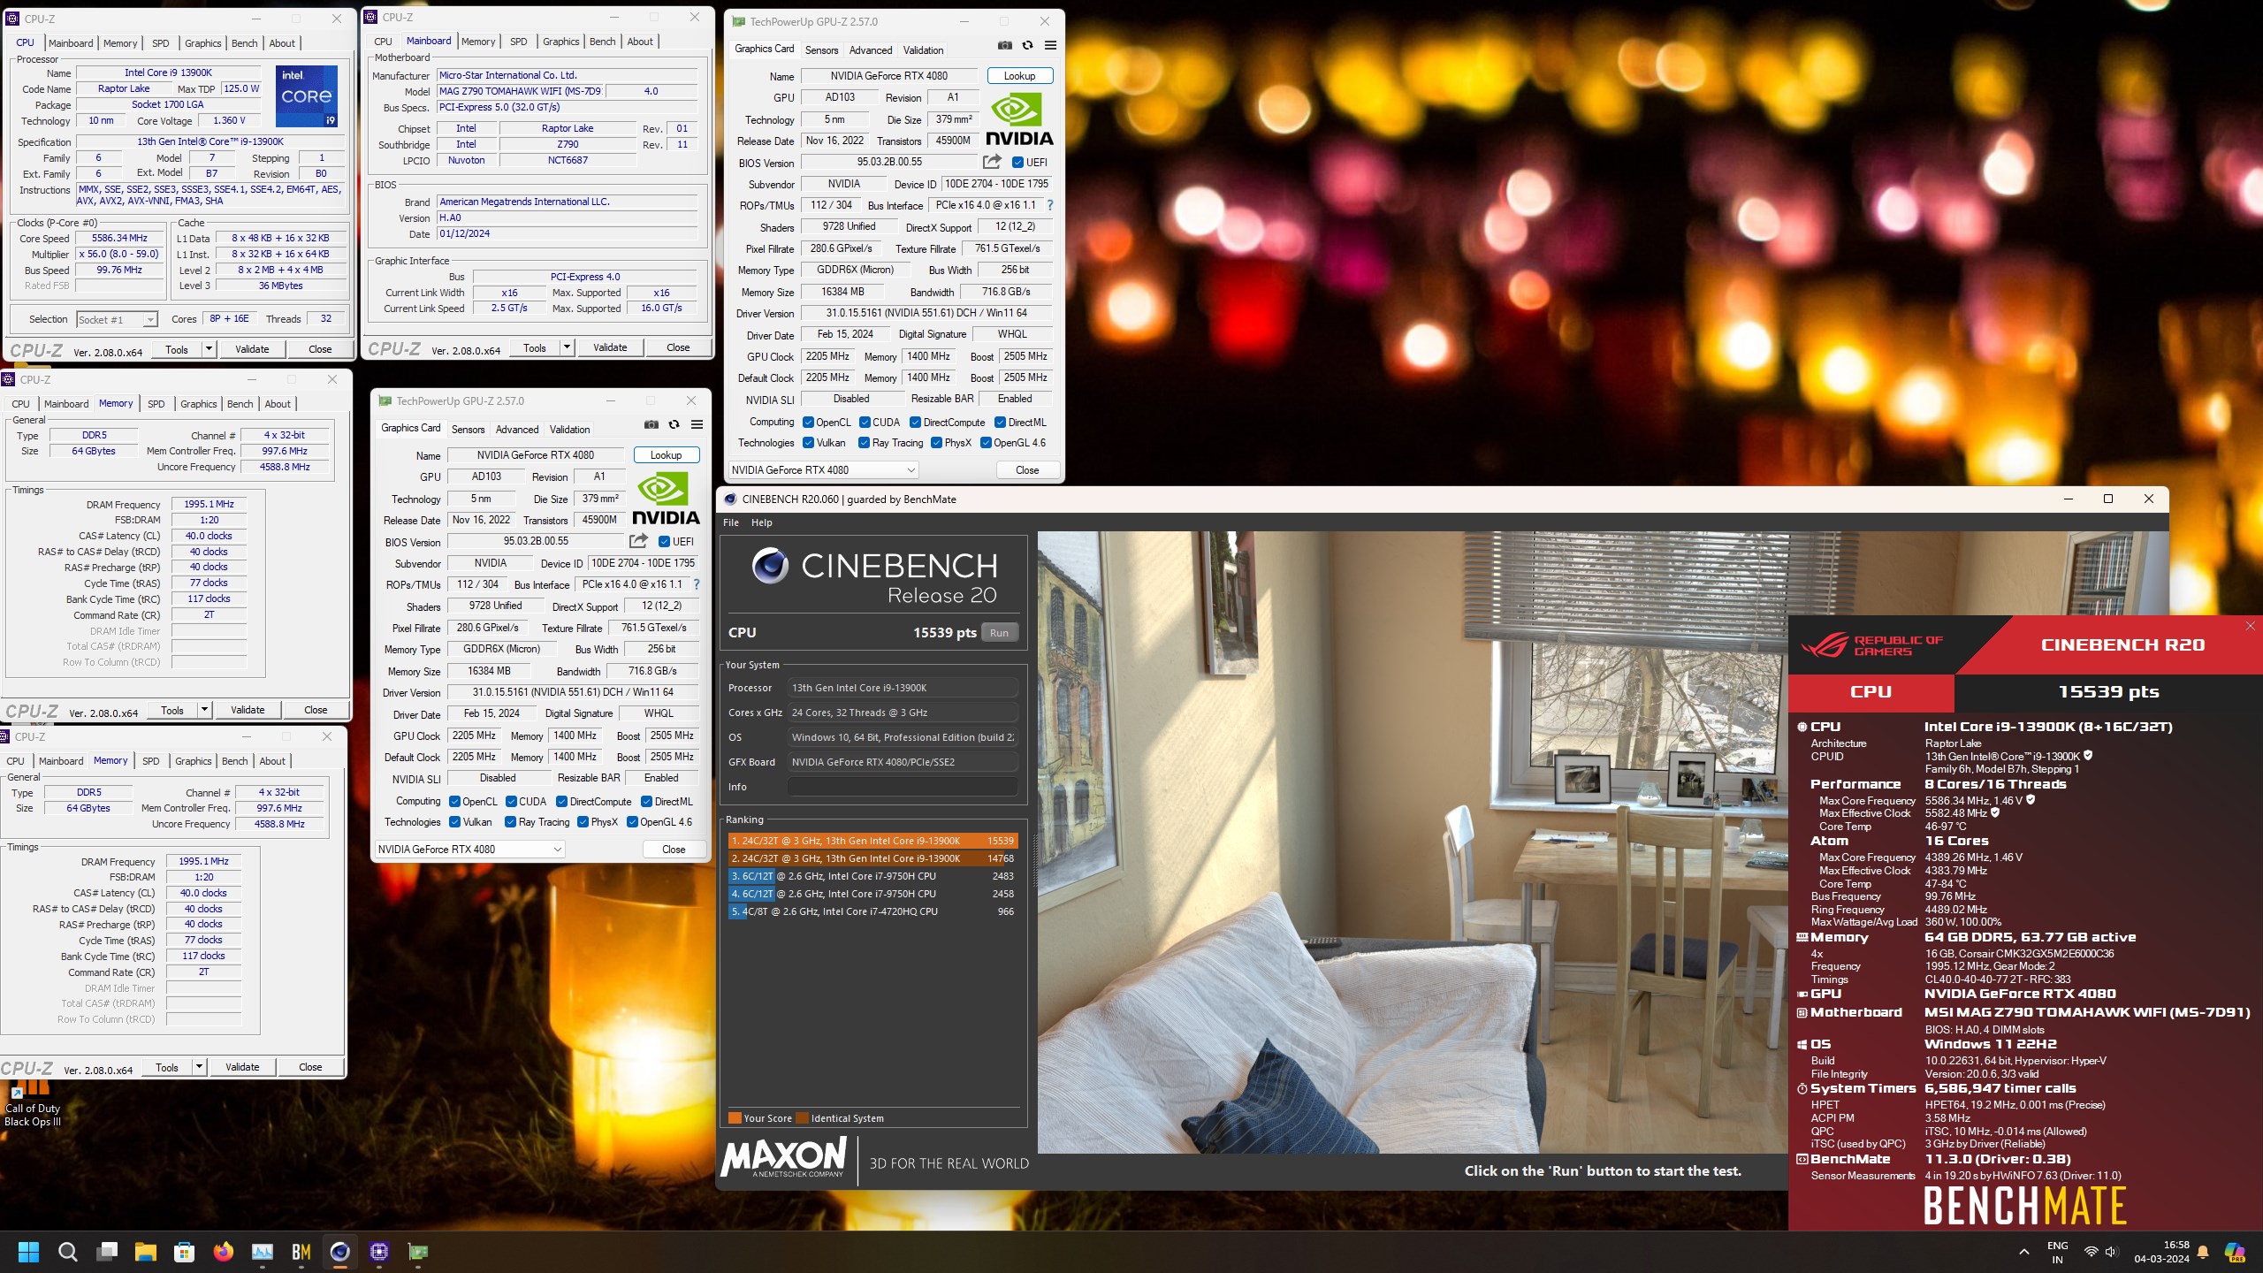Open Windows Search from the taskbar
2263x1273 pixels.
coord(67,1252)
